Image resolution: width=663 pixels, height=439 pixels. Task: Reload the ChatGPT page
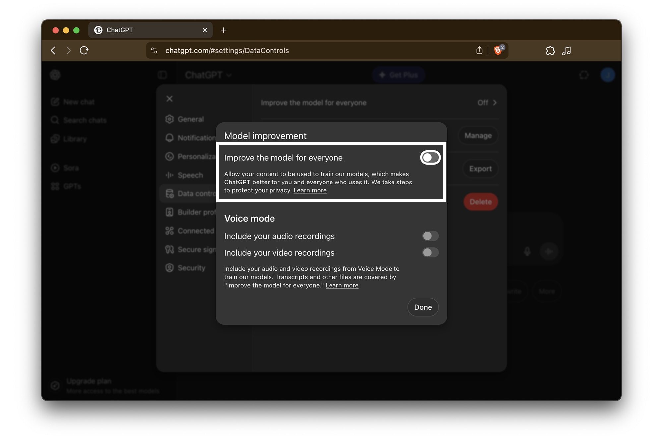(x=84, y=50)
